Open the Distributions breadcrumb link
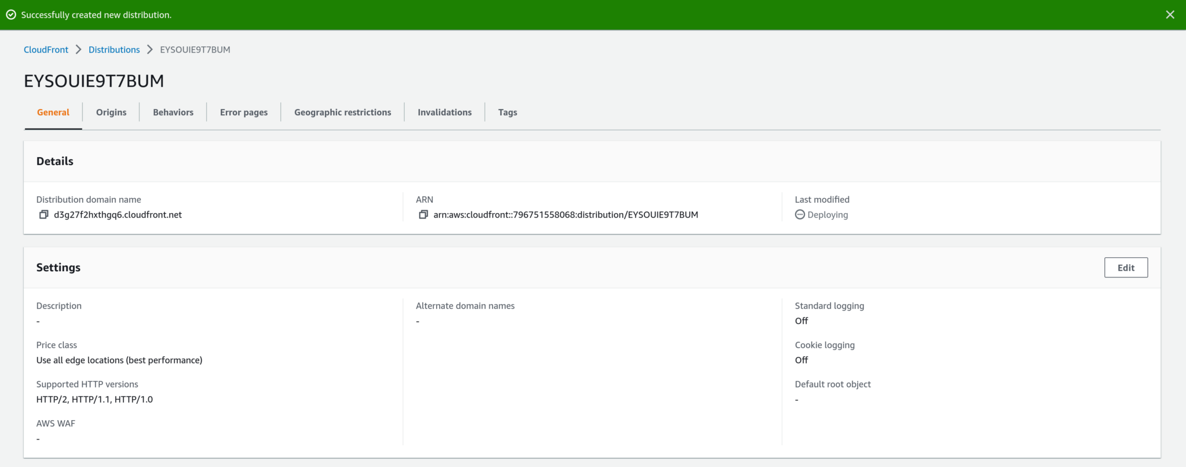This screenshot has width=1186, height=467. (x=114, y=50)
